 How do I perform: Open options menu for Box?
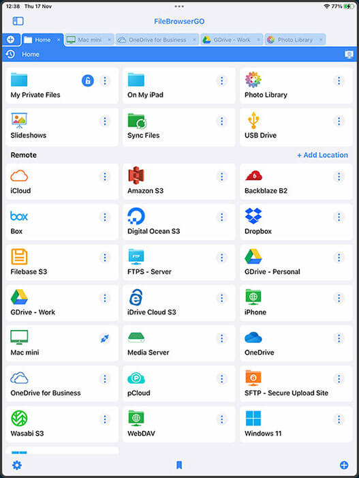click(105, 217)
